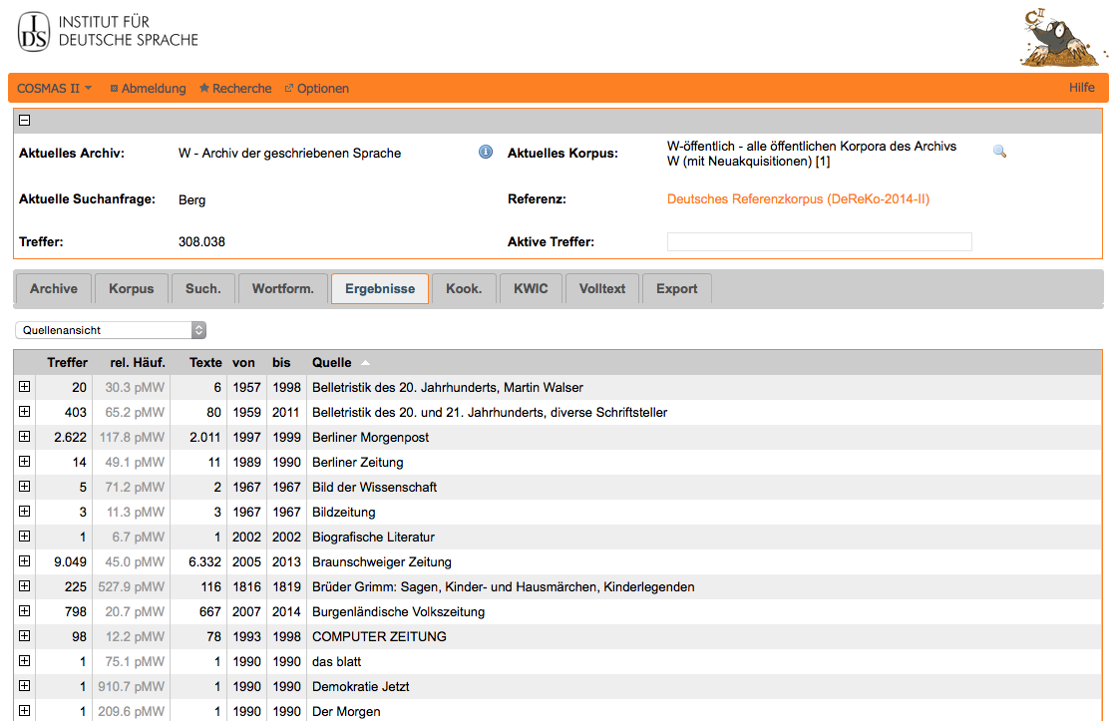Sort by the bis column header
The height and width of the screenshot is (721, 1117).
click(x=281, y=363)
